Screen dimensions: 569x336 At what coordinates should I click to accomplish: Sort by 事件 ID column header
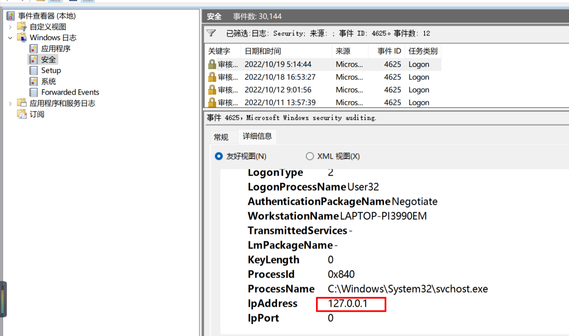pos(389,51)
